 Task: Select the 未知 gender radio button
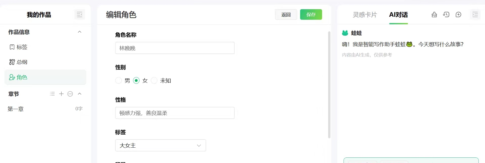(154, 81)
